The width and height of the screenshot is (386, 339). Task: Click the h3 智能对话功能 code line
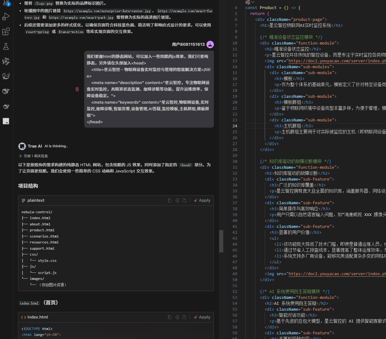(x=293, y=315)
